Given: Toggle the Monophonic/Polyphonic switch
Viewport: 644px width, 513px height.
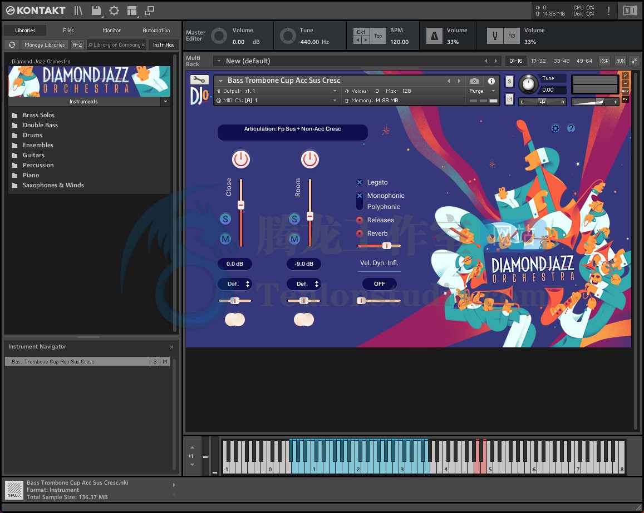Looking at the screenshot, I should click(360, 201).
